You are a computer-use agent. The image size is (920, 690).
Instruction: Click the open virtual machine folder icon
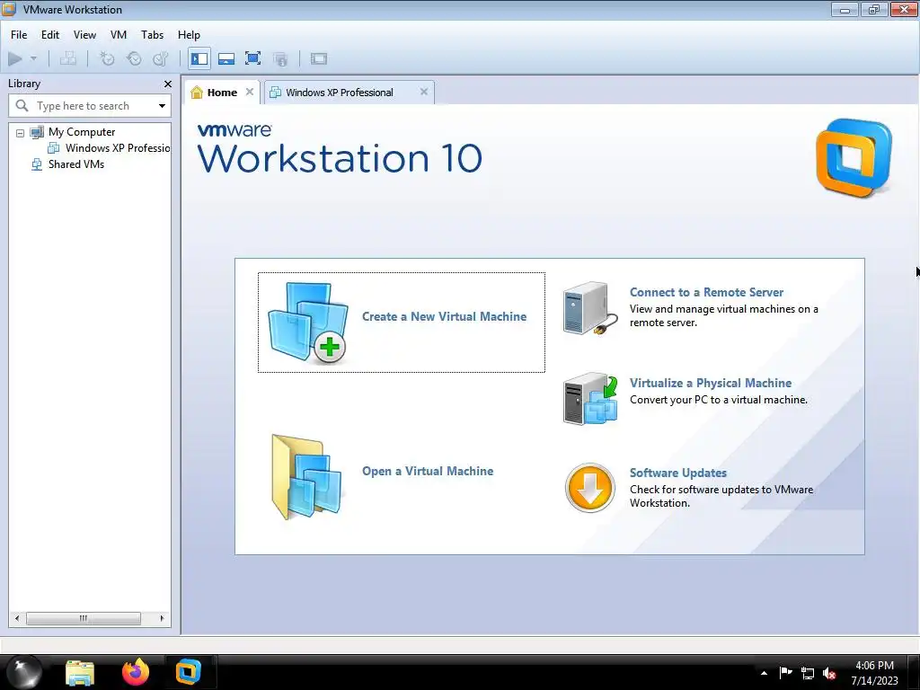307,477
